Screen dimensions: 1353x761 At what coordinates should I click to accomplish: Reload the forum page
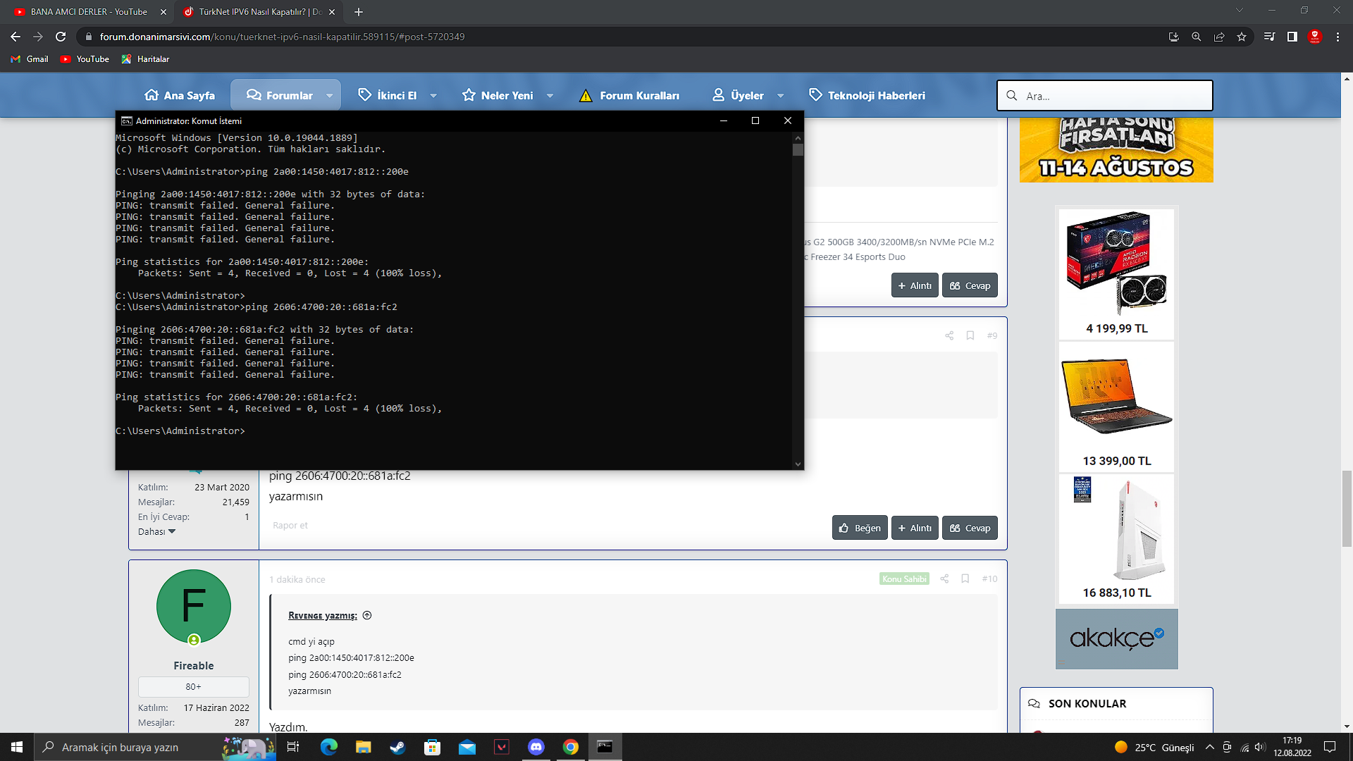(61, 37)
